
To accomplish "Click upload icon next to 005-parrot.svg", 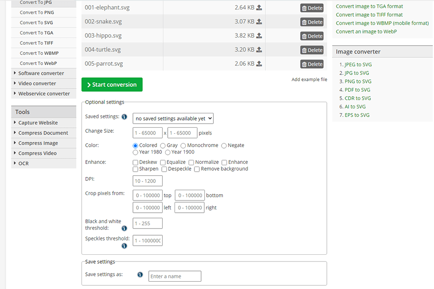I will pyautogui.click(x=259, y=64).
